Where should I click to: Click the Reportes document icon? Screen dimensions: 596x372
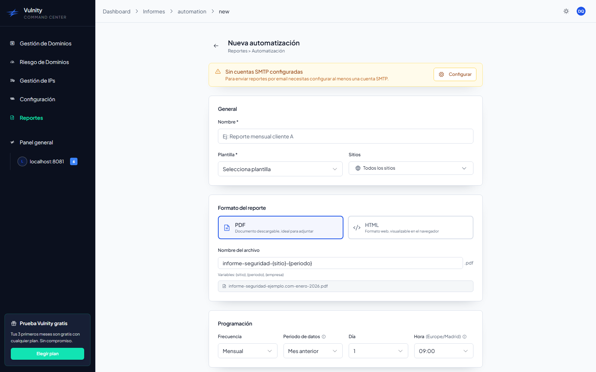pyautogui.click(x=12, y=118)
